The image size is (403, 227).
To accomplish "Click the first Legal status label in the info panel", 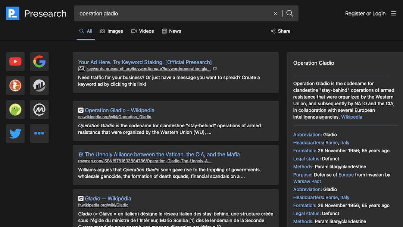I will (x=306, y=159).
